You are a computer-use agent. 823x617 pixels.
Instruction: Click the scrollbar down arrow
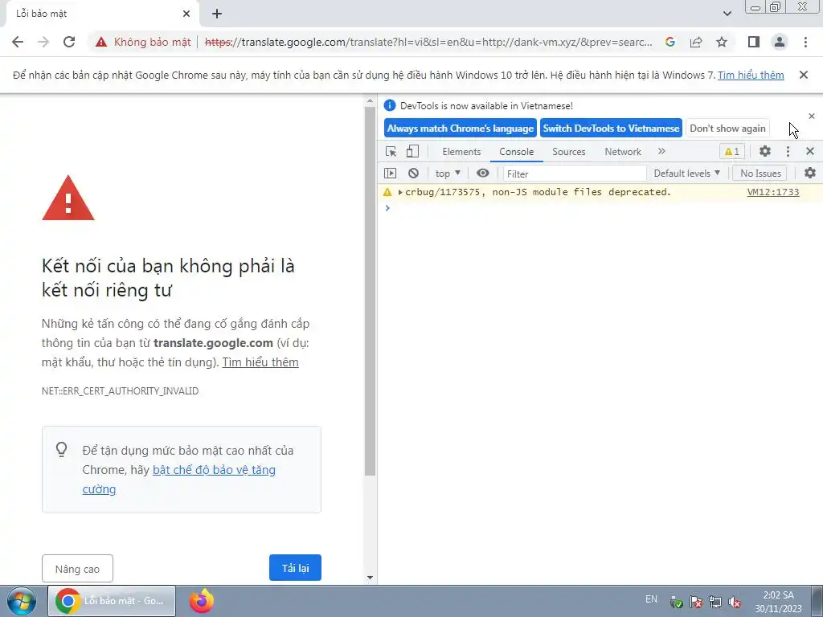(x=370, y=578)
